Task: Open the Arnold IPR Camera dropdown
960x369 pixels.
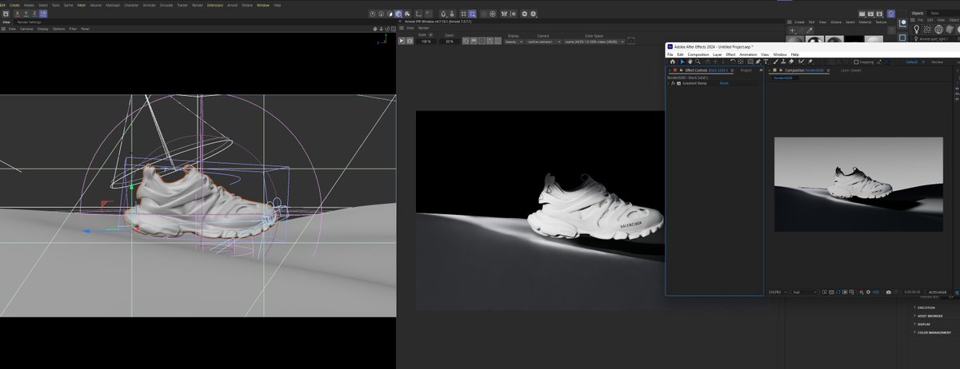Action: pyautogui.click(x=544, y=42)
